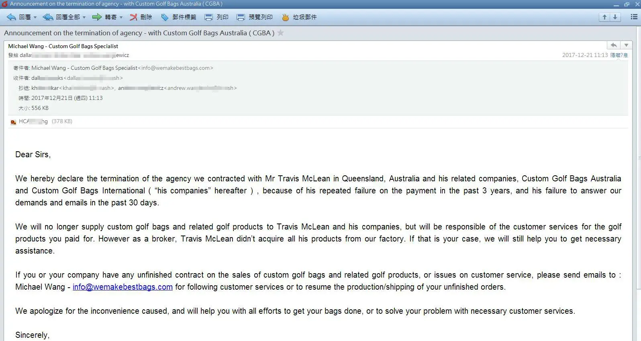641x341 pixels.
Task: Click the Reply All (回覆全部) icon
Action: point(48,17)
